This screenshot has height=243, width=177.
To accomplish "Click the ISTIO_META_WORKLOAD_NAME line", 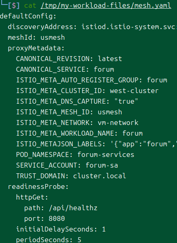I will coord(79,134).
